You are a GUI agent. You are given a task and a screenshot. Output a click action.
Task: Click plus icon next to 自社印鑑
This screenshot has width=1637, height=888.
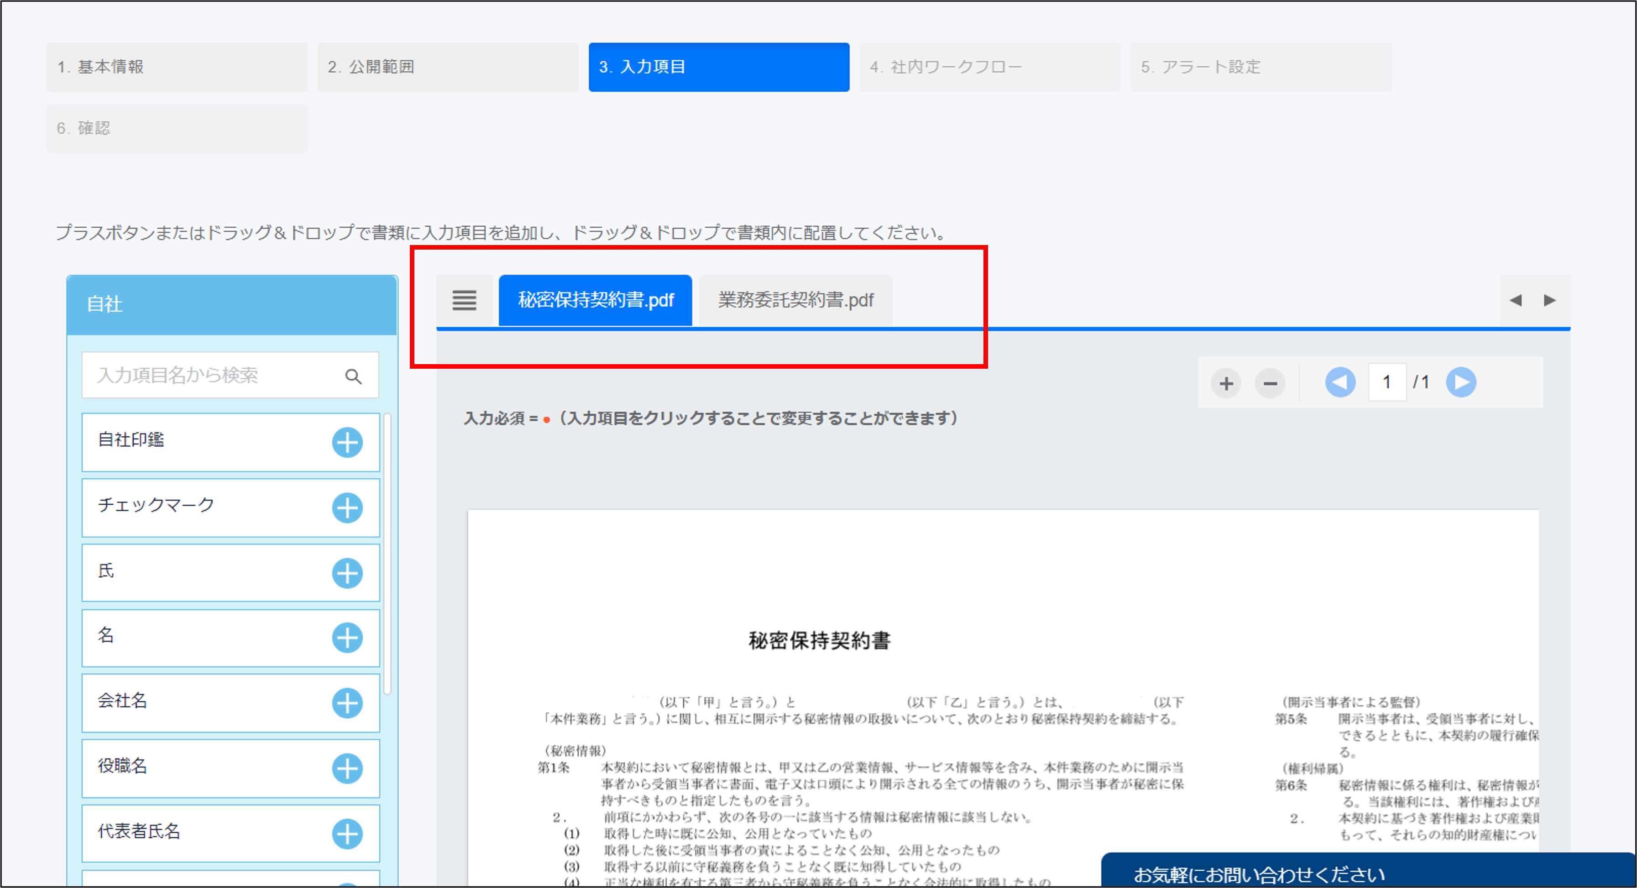347,443
